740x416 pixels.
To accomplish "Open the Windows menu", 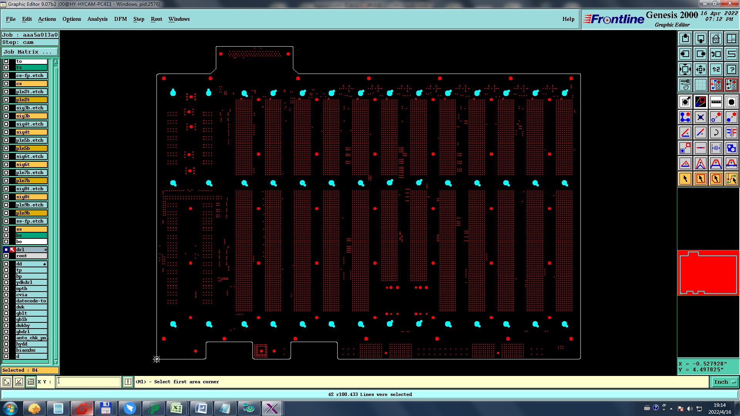I will coord(179,19).
